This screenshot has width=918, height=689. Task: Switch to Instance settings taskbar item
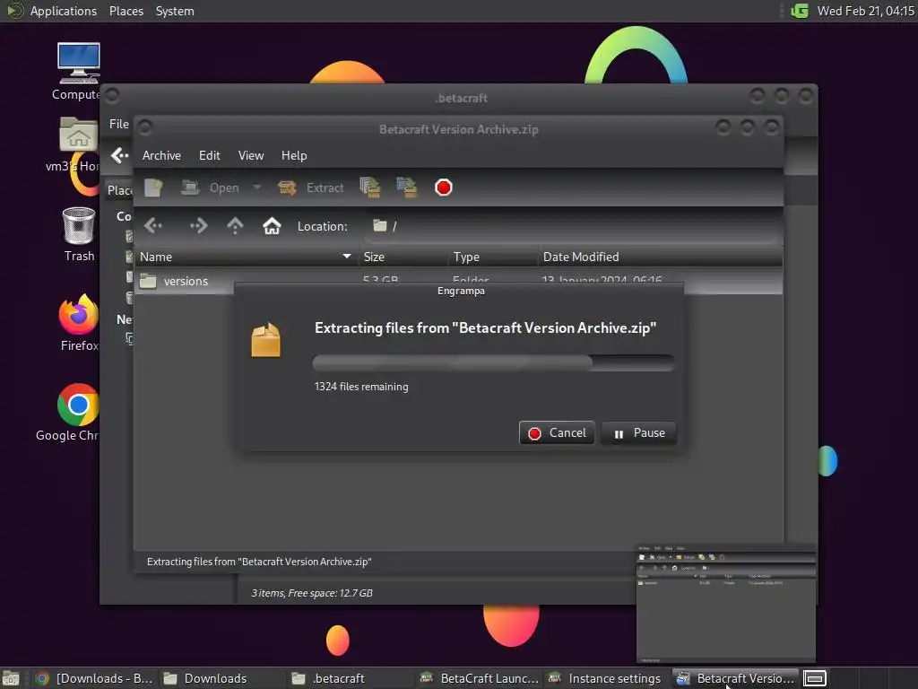point(607,678)
